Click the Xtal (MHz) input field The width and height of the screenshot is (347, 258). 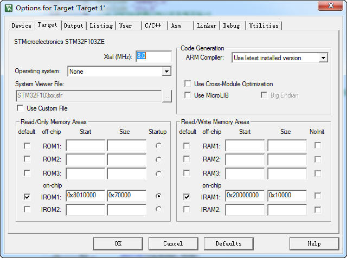(x=153, y=56)
